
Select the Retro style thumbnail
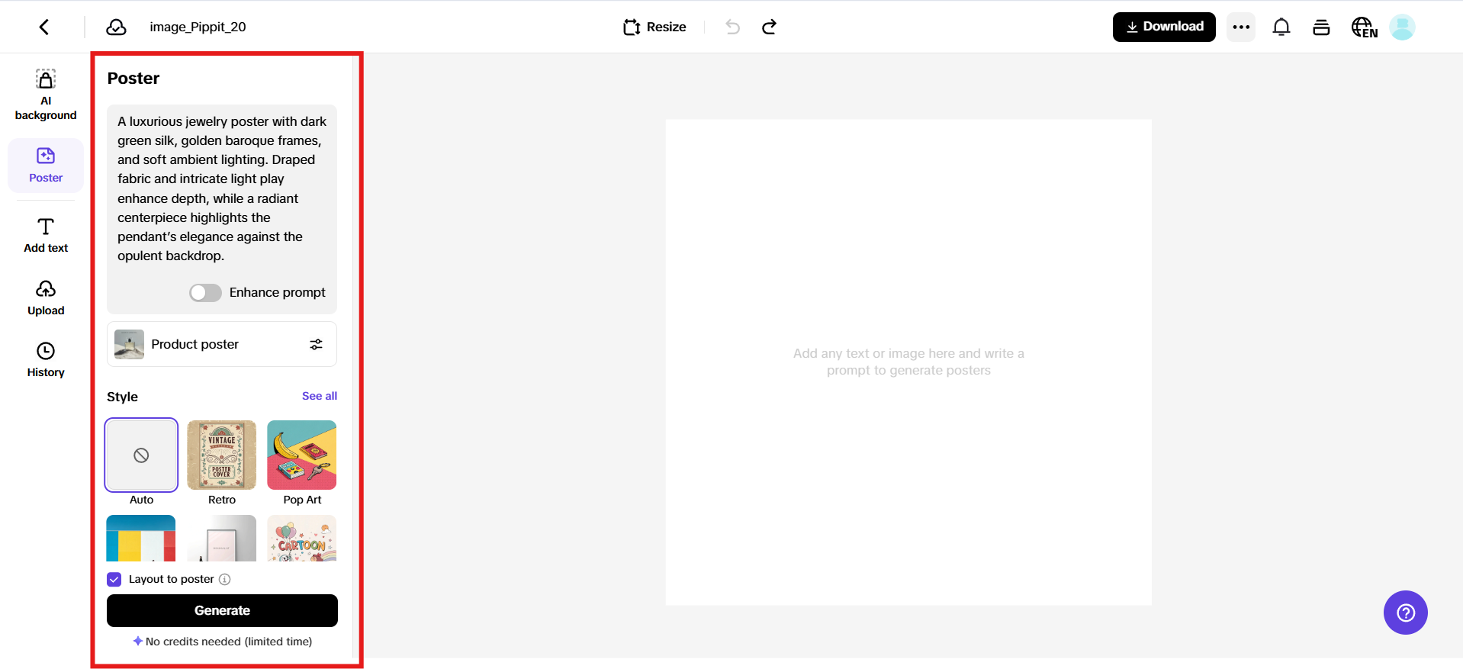pyautogui.click(x=222, y=455)
